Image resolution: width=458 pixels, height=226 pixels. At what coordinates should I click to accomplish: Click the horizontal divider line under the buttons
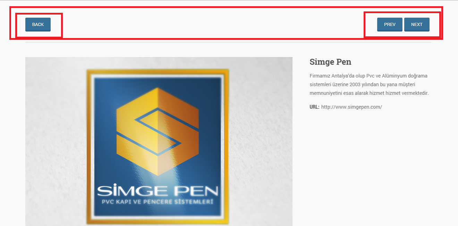point(228,42)
